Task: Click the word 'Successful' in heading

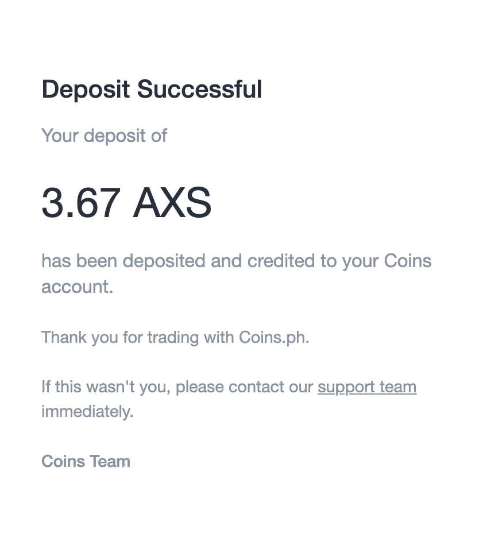Action: click(x=199, y=90)
